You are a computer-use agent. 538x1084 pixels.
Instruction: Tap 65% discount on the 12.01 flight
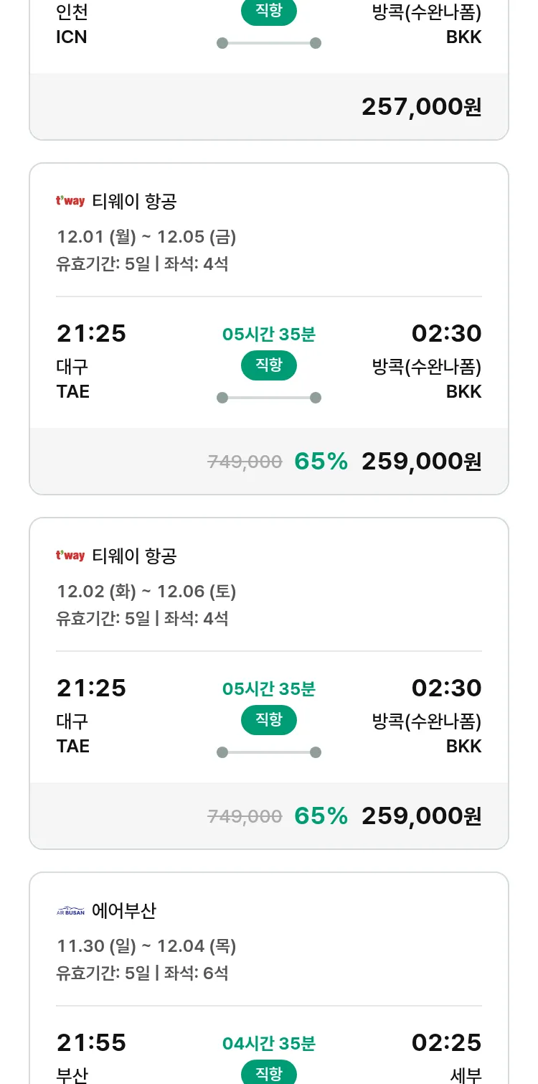click(x=321, y=462)
